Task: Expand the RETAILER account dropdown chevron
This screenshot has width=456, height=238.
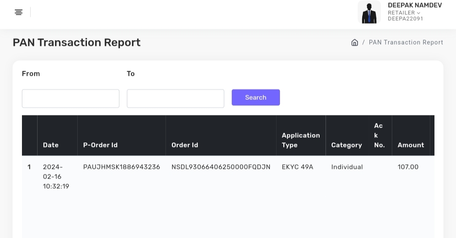Action: [x=418, y=13]
